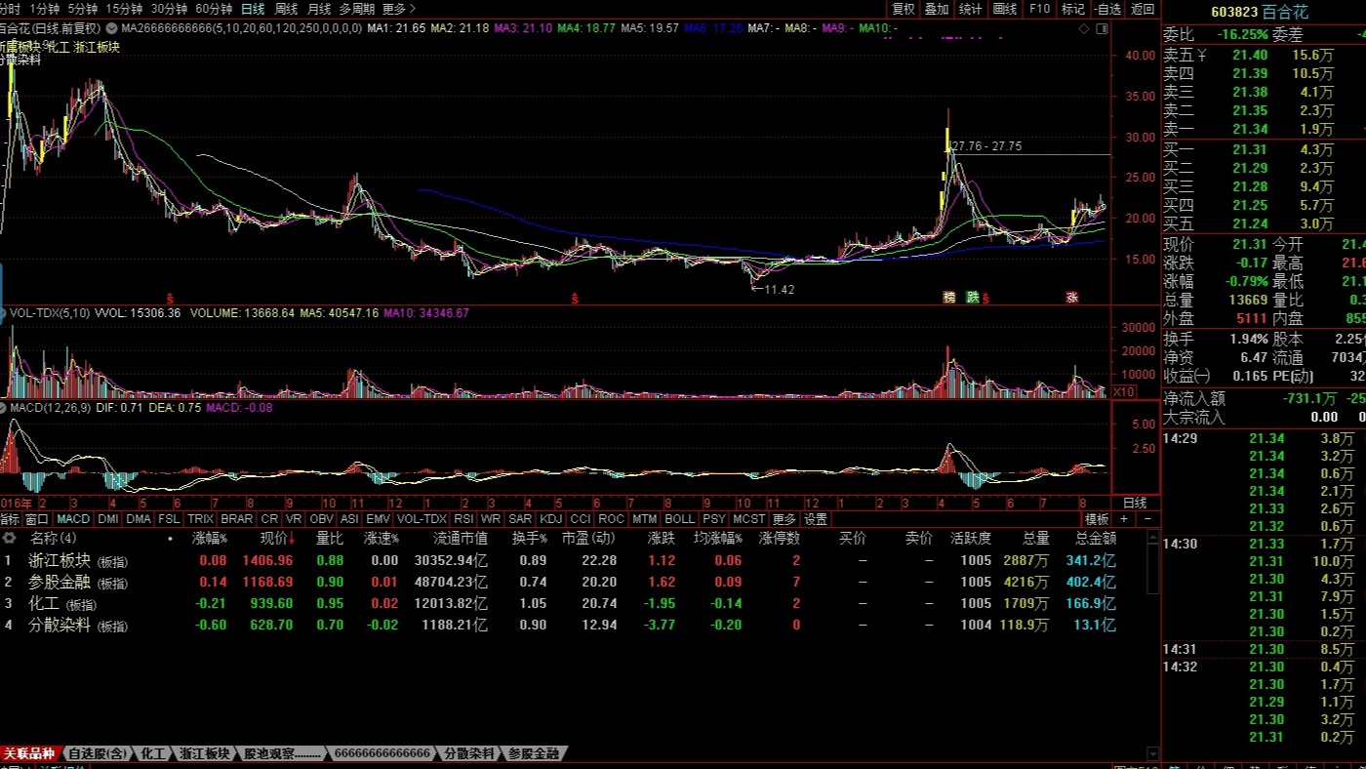
Task: Click the 跌 marker on the price chart
Action: 972,297
